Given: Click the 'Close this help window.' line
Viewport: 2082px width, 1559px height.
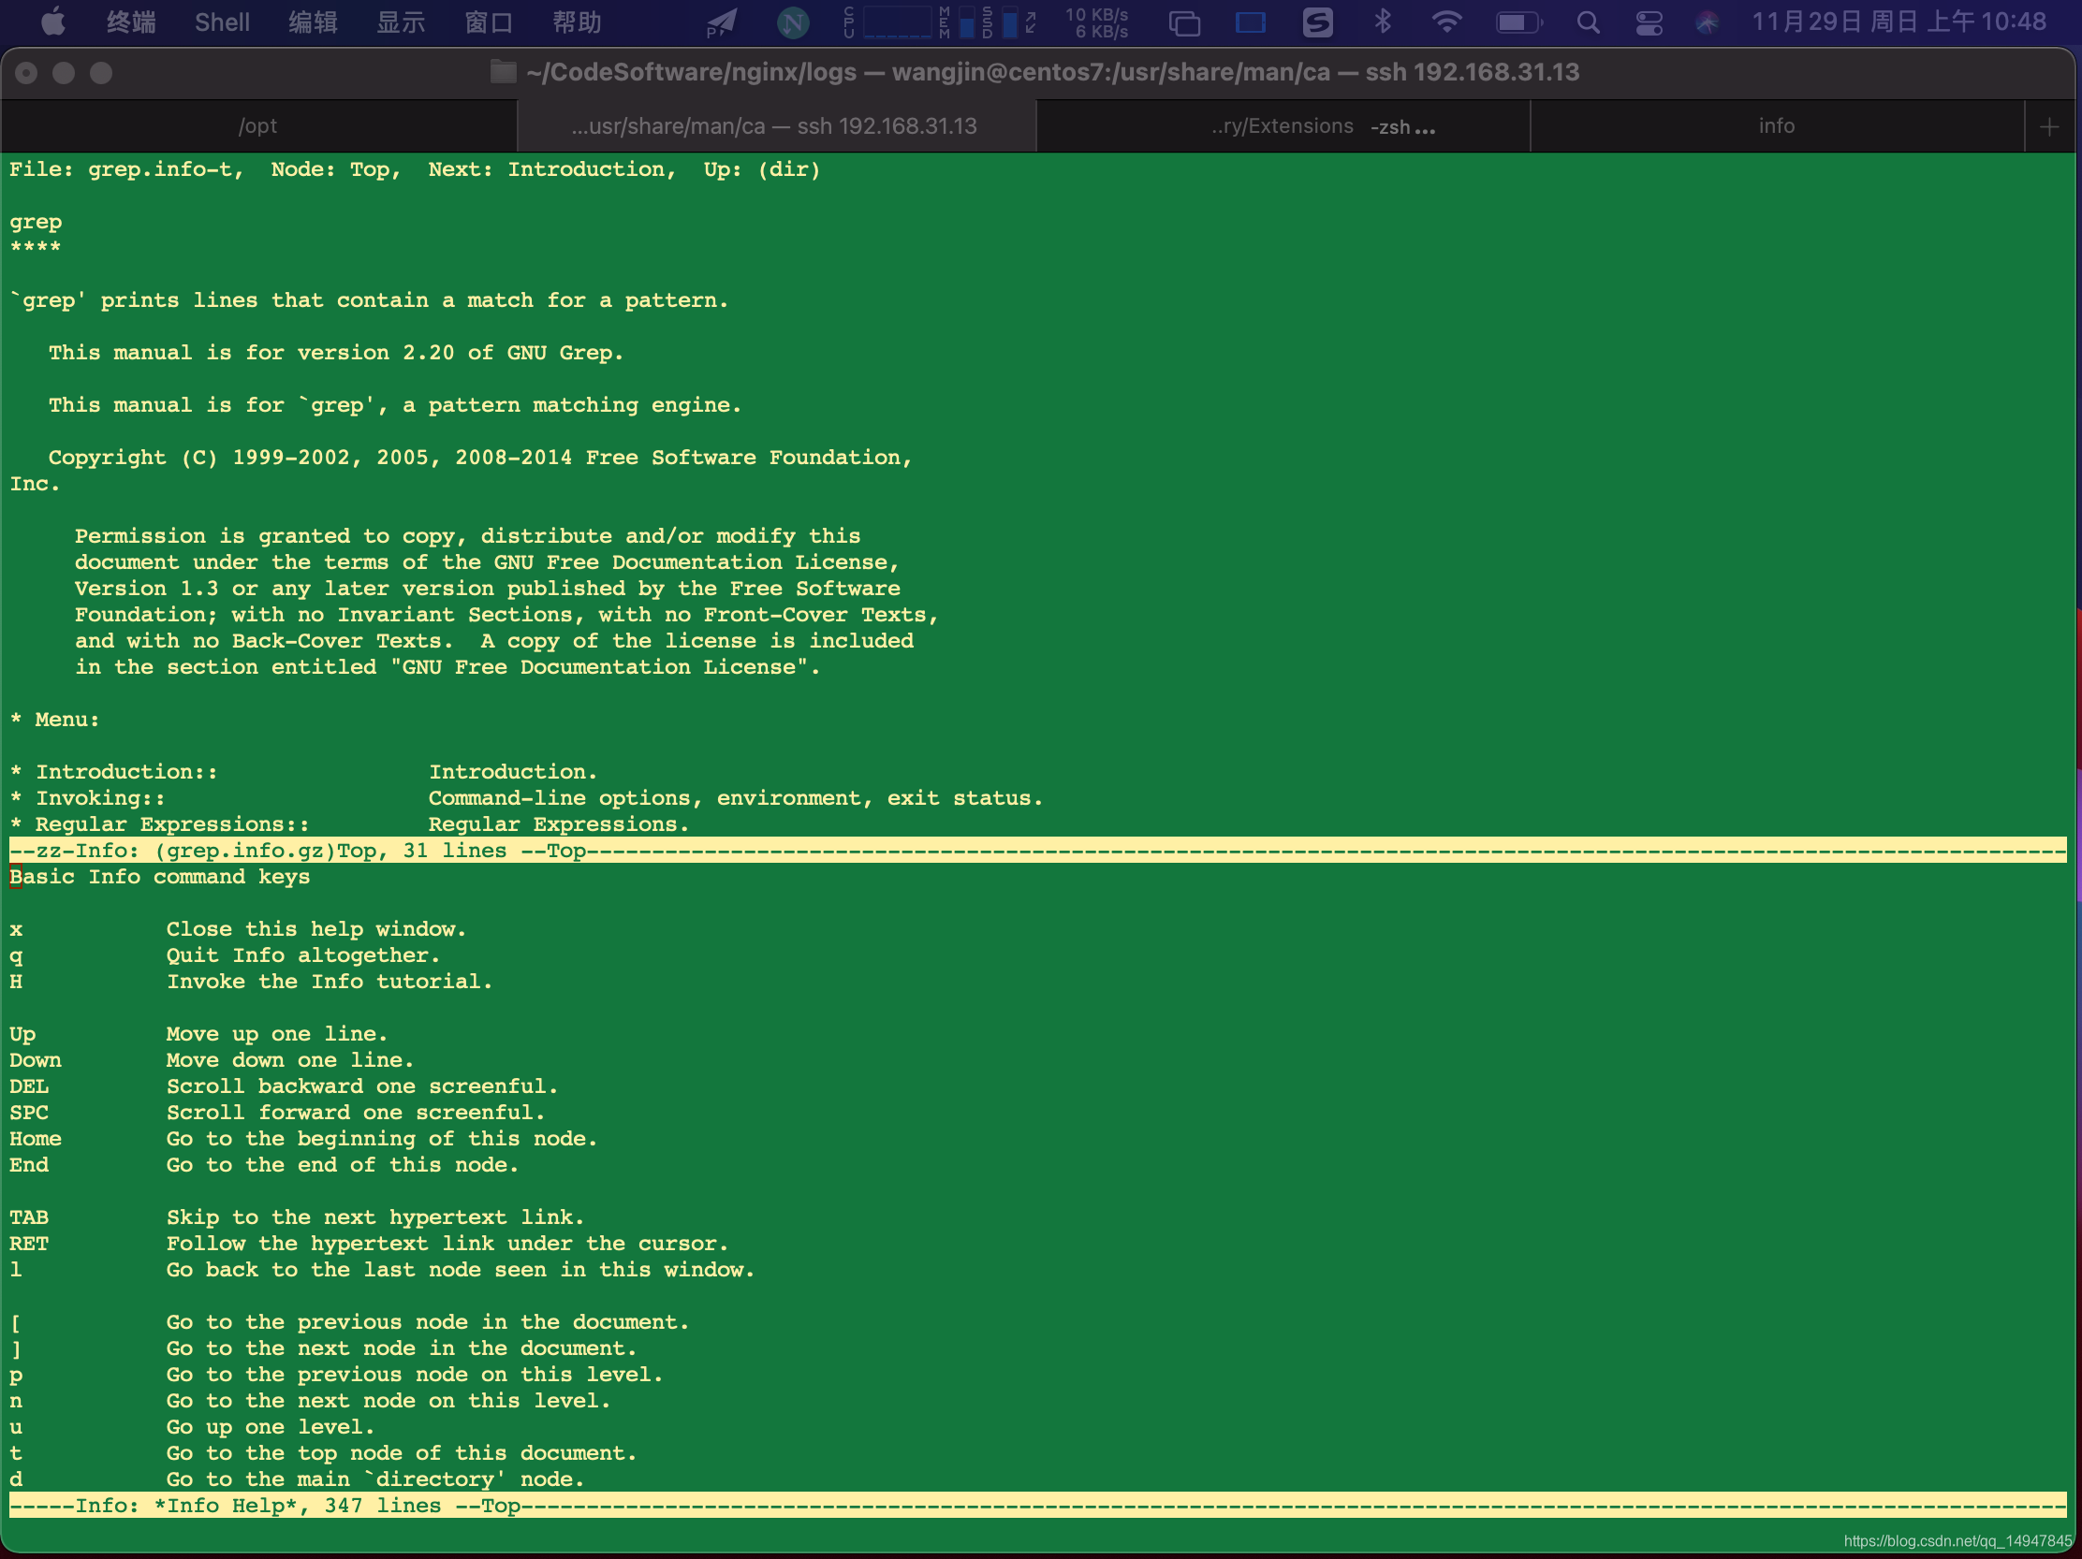Looking at the screenshot, I should coord(316,929).
